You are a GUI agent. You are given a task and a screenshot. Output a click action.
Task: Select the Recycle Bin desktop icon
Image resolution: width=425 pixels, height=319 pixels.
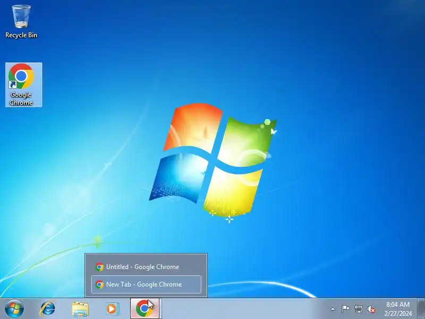(21, 22)
